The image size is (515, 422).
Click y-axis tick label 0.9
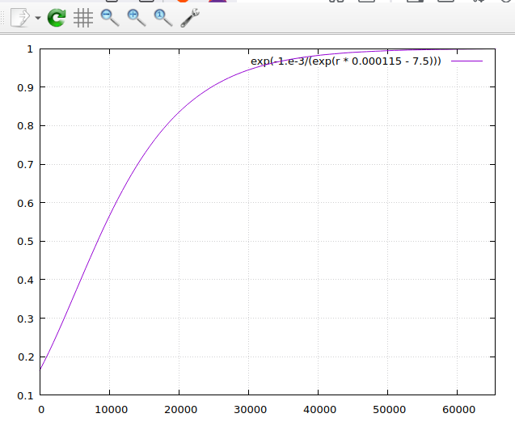tap(26, 87)
